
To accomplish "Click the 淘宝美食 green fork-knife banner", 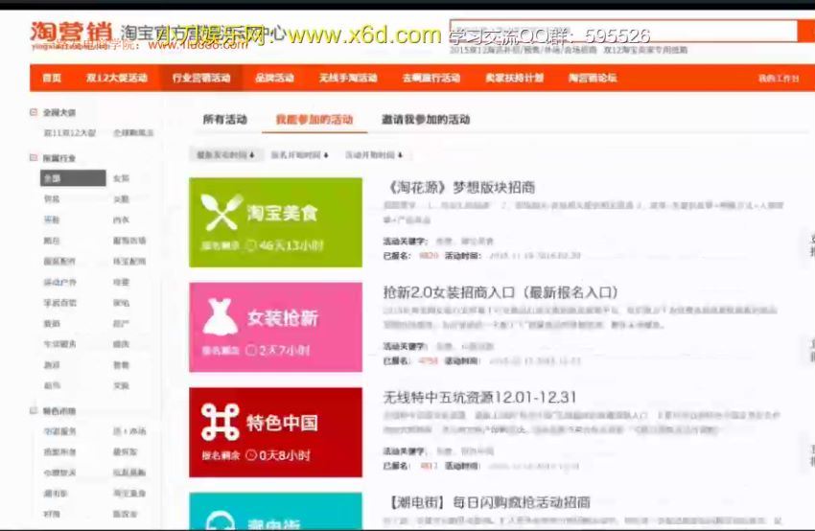I will [275, 222].
